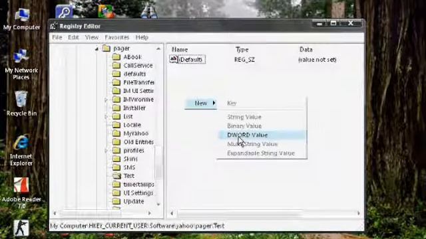Maximize the Registry Editor window
426x239 pixels.
pyautogui.click(x=333, y=24)
